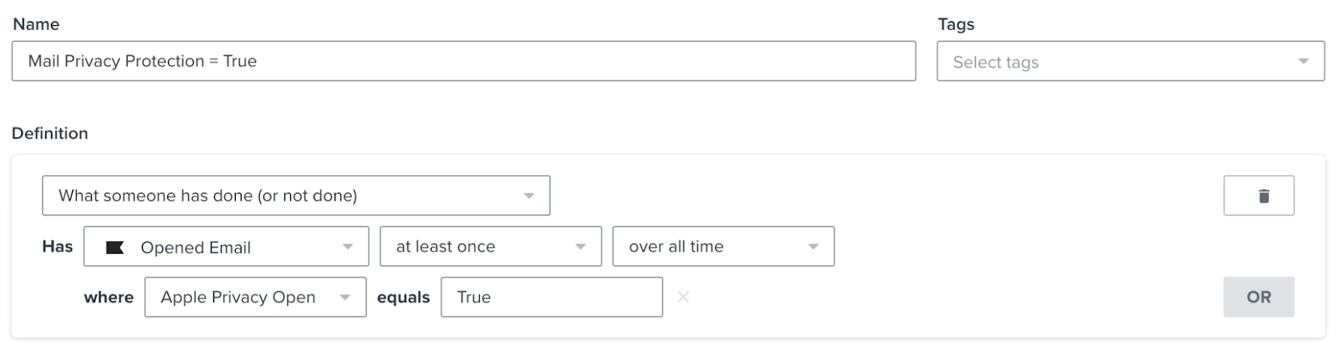Viewport: 1338px width, 343px height.
Task: Open the 'at least once' frequency dropdown
Action: pyautogui.click(x=491, y=246)
